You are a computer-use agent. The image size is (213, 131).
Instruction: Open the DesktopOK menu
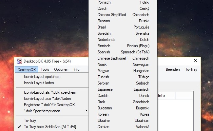(27, 69)
